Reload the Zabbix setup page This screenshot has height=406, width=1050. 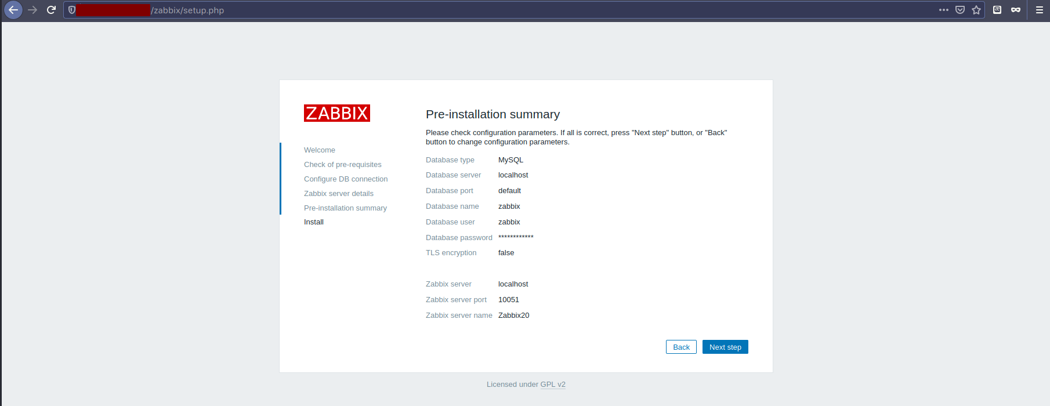[x=51, y=10]
